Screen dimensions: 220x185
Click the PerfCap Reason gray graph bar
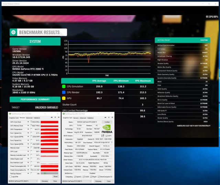[x=49, y=174]
